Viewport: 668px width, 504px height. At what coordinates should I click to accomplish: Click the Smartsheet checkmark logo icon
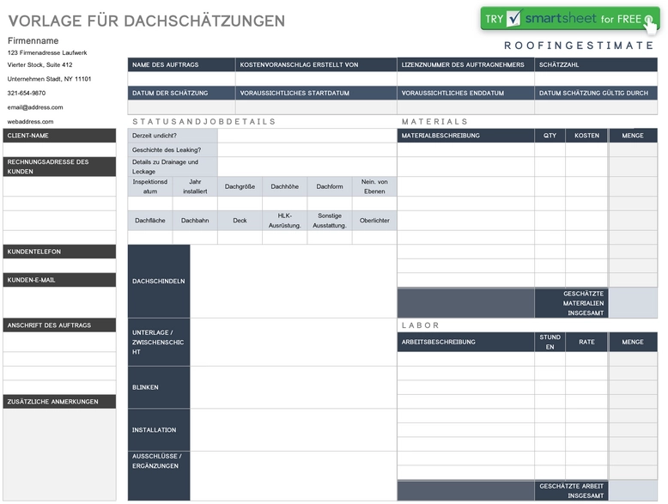(514, 18)
